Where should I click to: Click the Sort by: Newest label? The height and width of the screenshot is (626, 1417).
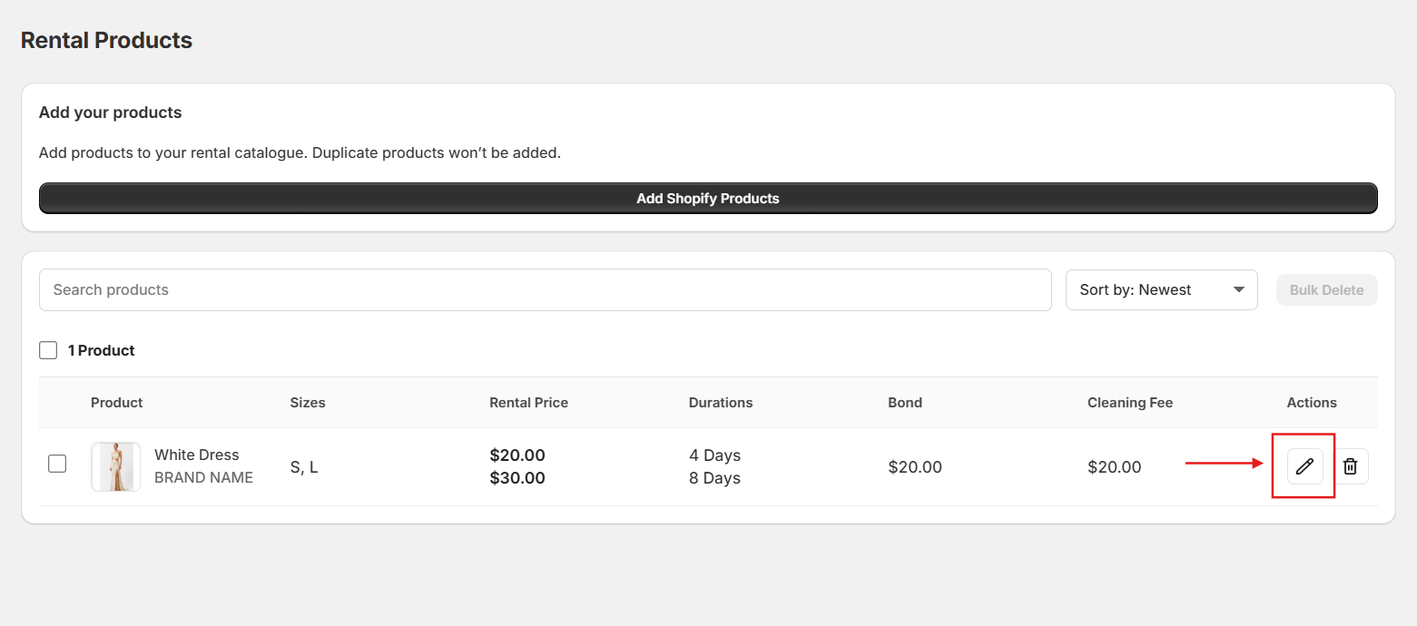click(x=1136, y=290)
